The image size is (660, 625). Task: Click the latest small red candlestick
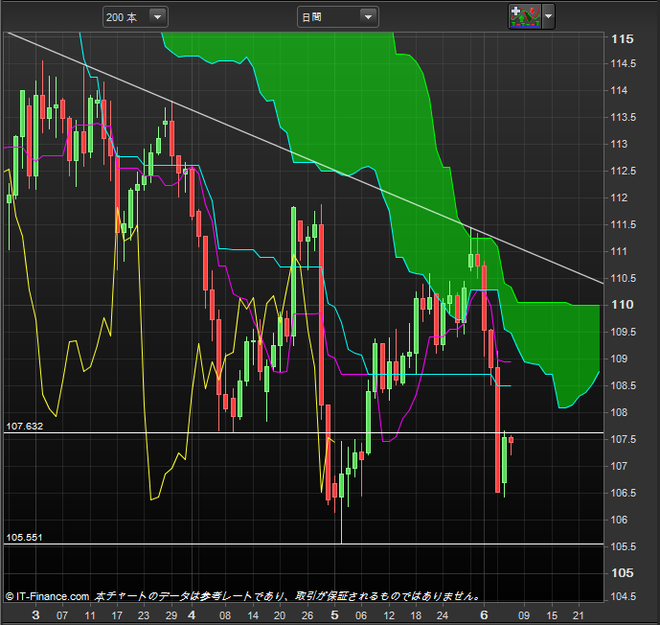coord(511,440)
